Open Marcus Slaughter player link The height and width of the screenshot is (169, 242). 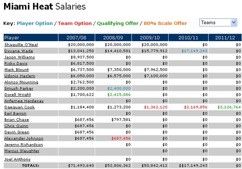click(22, 151)
